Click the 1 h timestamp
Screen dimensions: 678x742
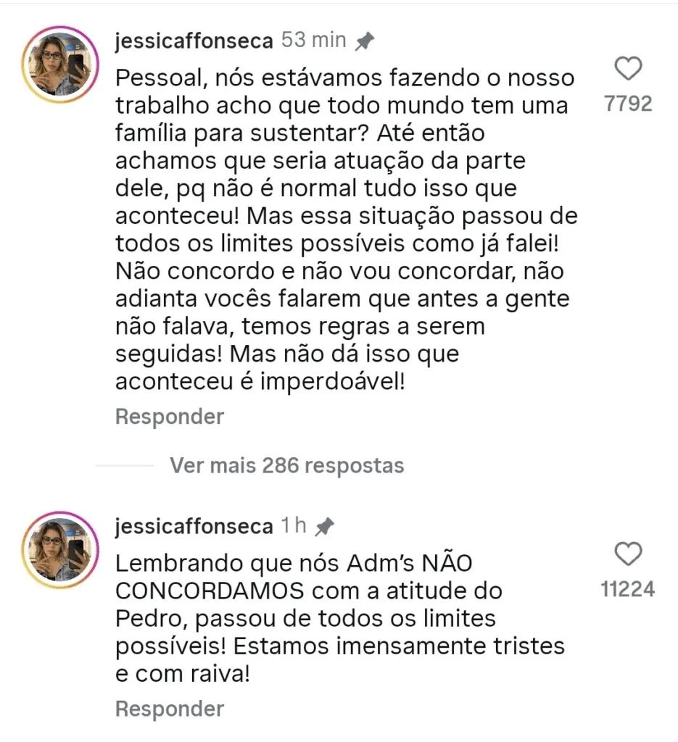(294, 527)
